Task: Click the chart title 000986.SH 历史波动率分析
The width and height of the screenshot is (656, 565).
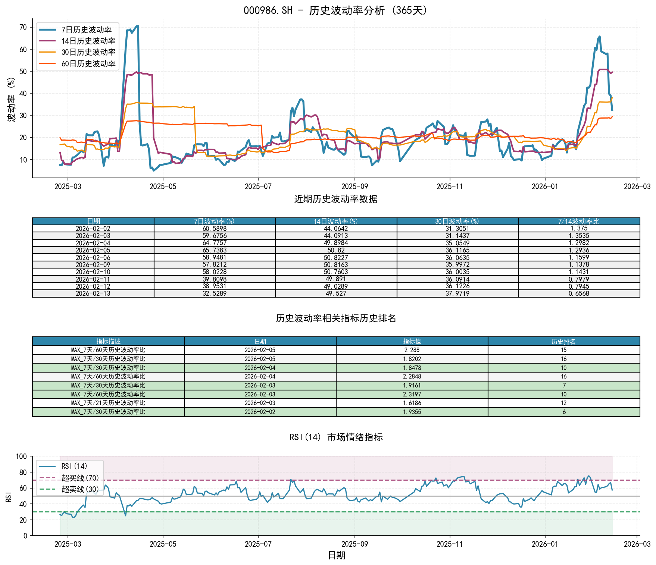Action: [x=336, y=10]
